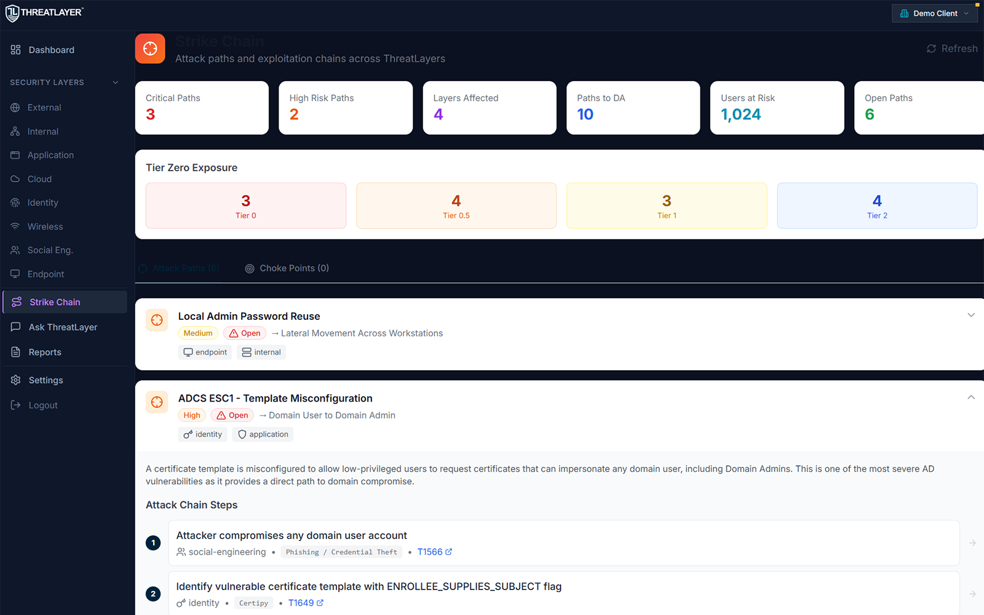Click the Wireless layer icon
This screenshot has height=615, width=984.
[x=15, y=226]
